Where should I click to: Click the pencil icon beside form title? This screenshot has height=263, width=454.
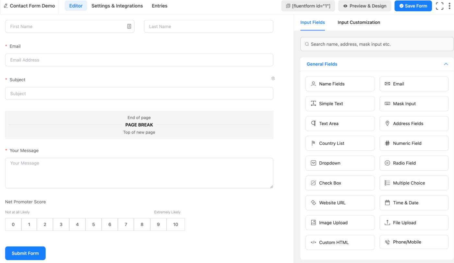(x=6, y=6)
